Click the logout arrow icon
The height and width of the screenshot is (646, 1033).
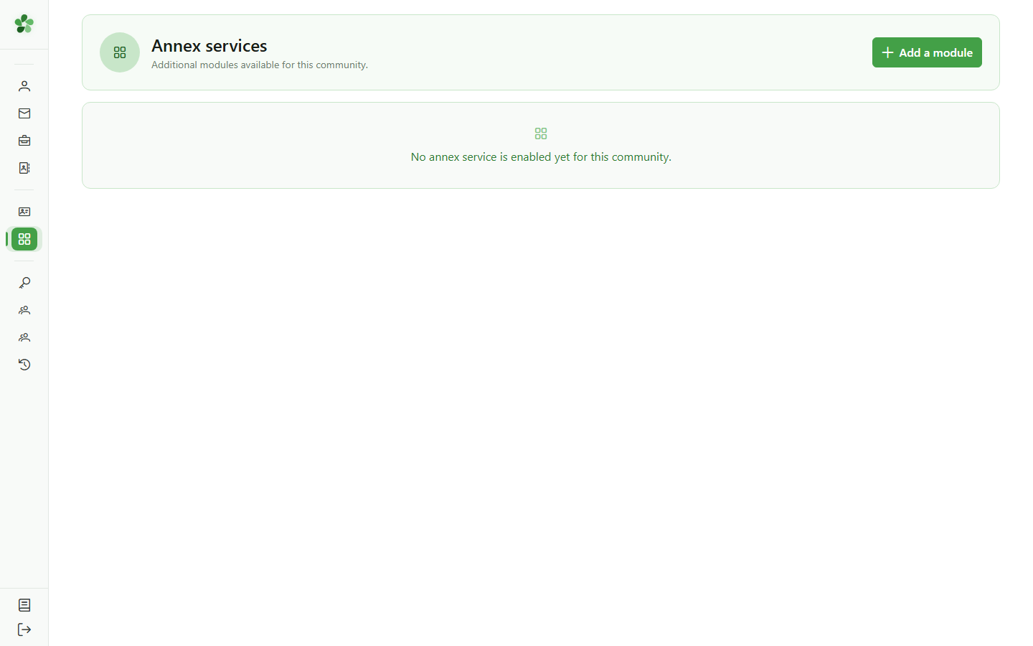click(x=24, y=629)
